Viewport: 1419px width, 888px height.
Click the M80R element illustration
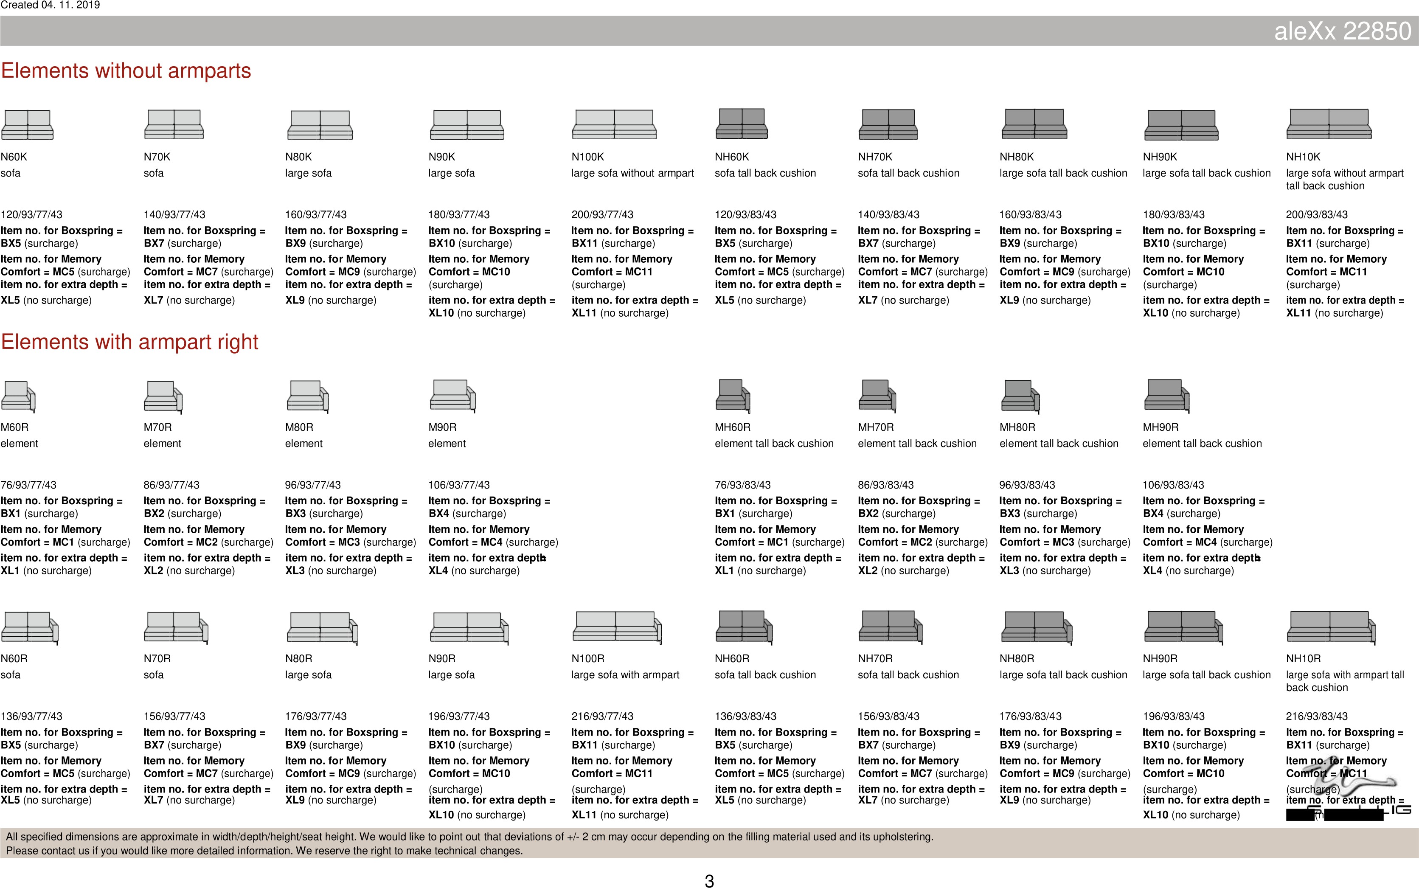308,396
